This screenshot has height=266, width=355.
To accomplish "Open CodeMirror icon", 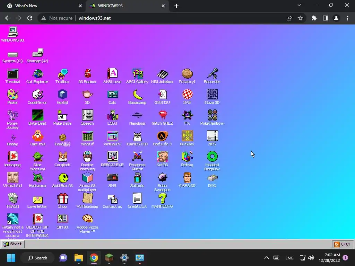I will pyautogui.click(x=37, y=97).
